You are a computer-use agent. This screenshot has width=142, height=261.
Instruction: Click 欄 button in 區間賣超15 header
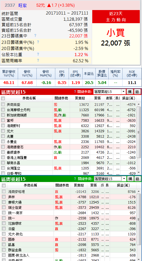130,179
